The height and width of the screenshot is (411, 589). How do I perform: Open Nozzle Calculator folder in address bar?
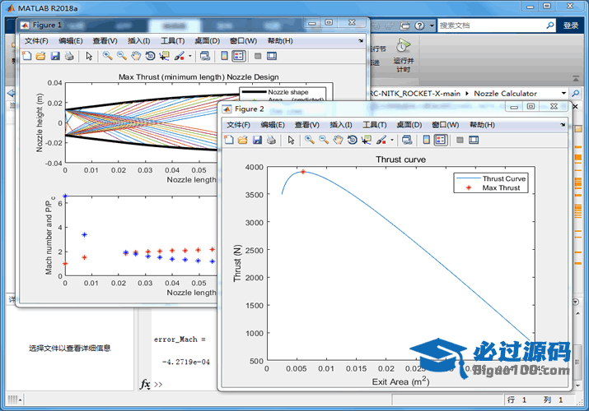coord(505,93)
